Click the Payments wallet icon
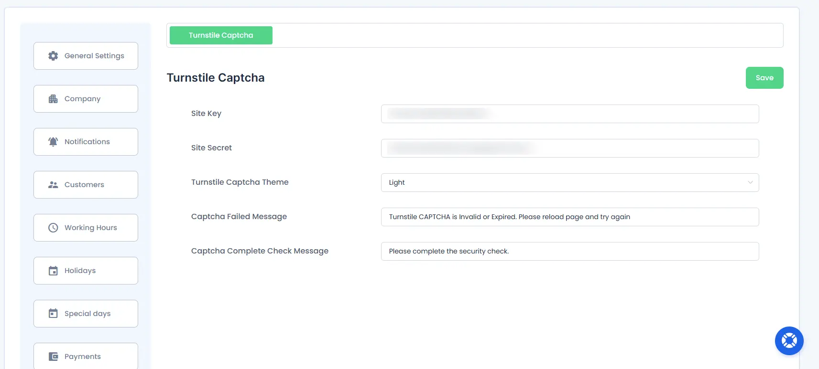Image resolution: width=819 pixels, height=369 pixels. click(53, 357)
